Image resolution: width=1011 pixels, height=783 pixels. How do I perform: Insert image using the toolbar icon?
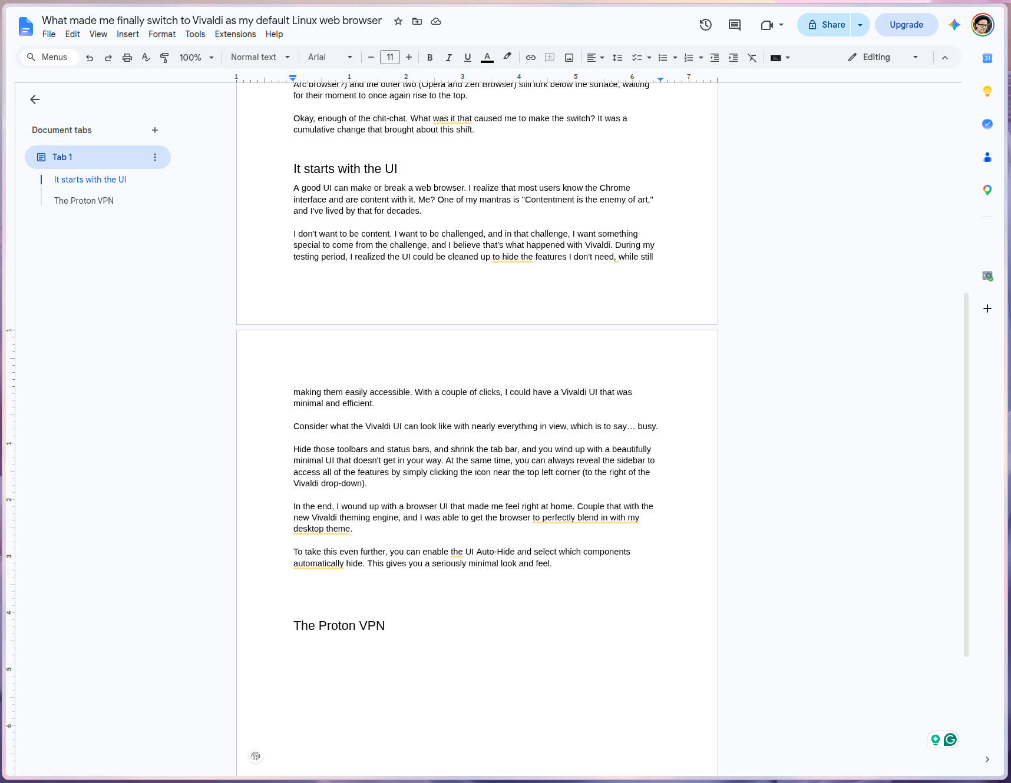pos(569,57)
